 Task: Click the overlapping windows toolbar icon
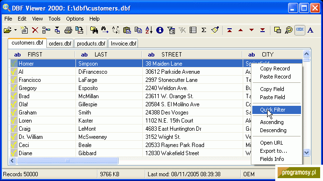278,30
